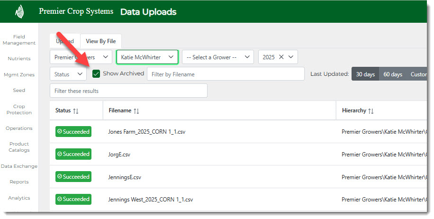Viewport: 434px width, 219px height.
Task: Open Analytics in the sidebar
Action: pyautogui.click(x=19, y=198)
